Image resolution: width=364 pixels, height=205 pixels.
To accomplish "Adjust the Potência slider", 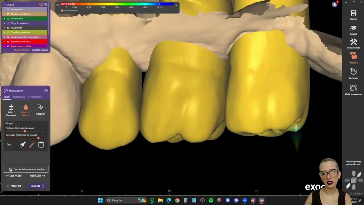I will (25, 131).
